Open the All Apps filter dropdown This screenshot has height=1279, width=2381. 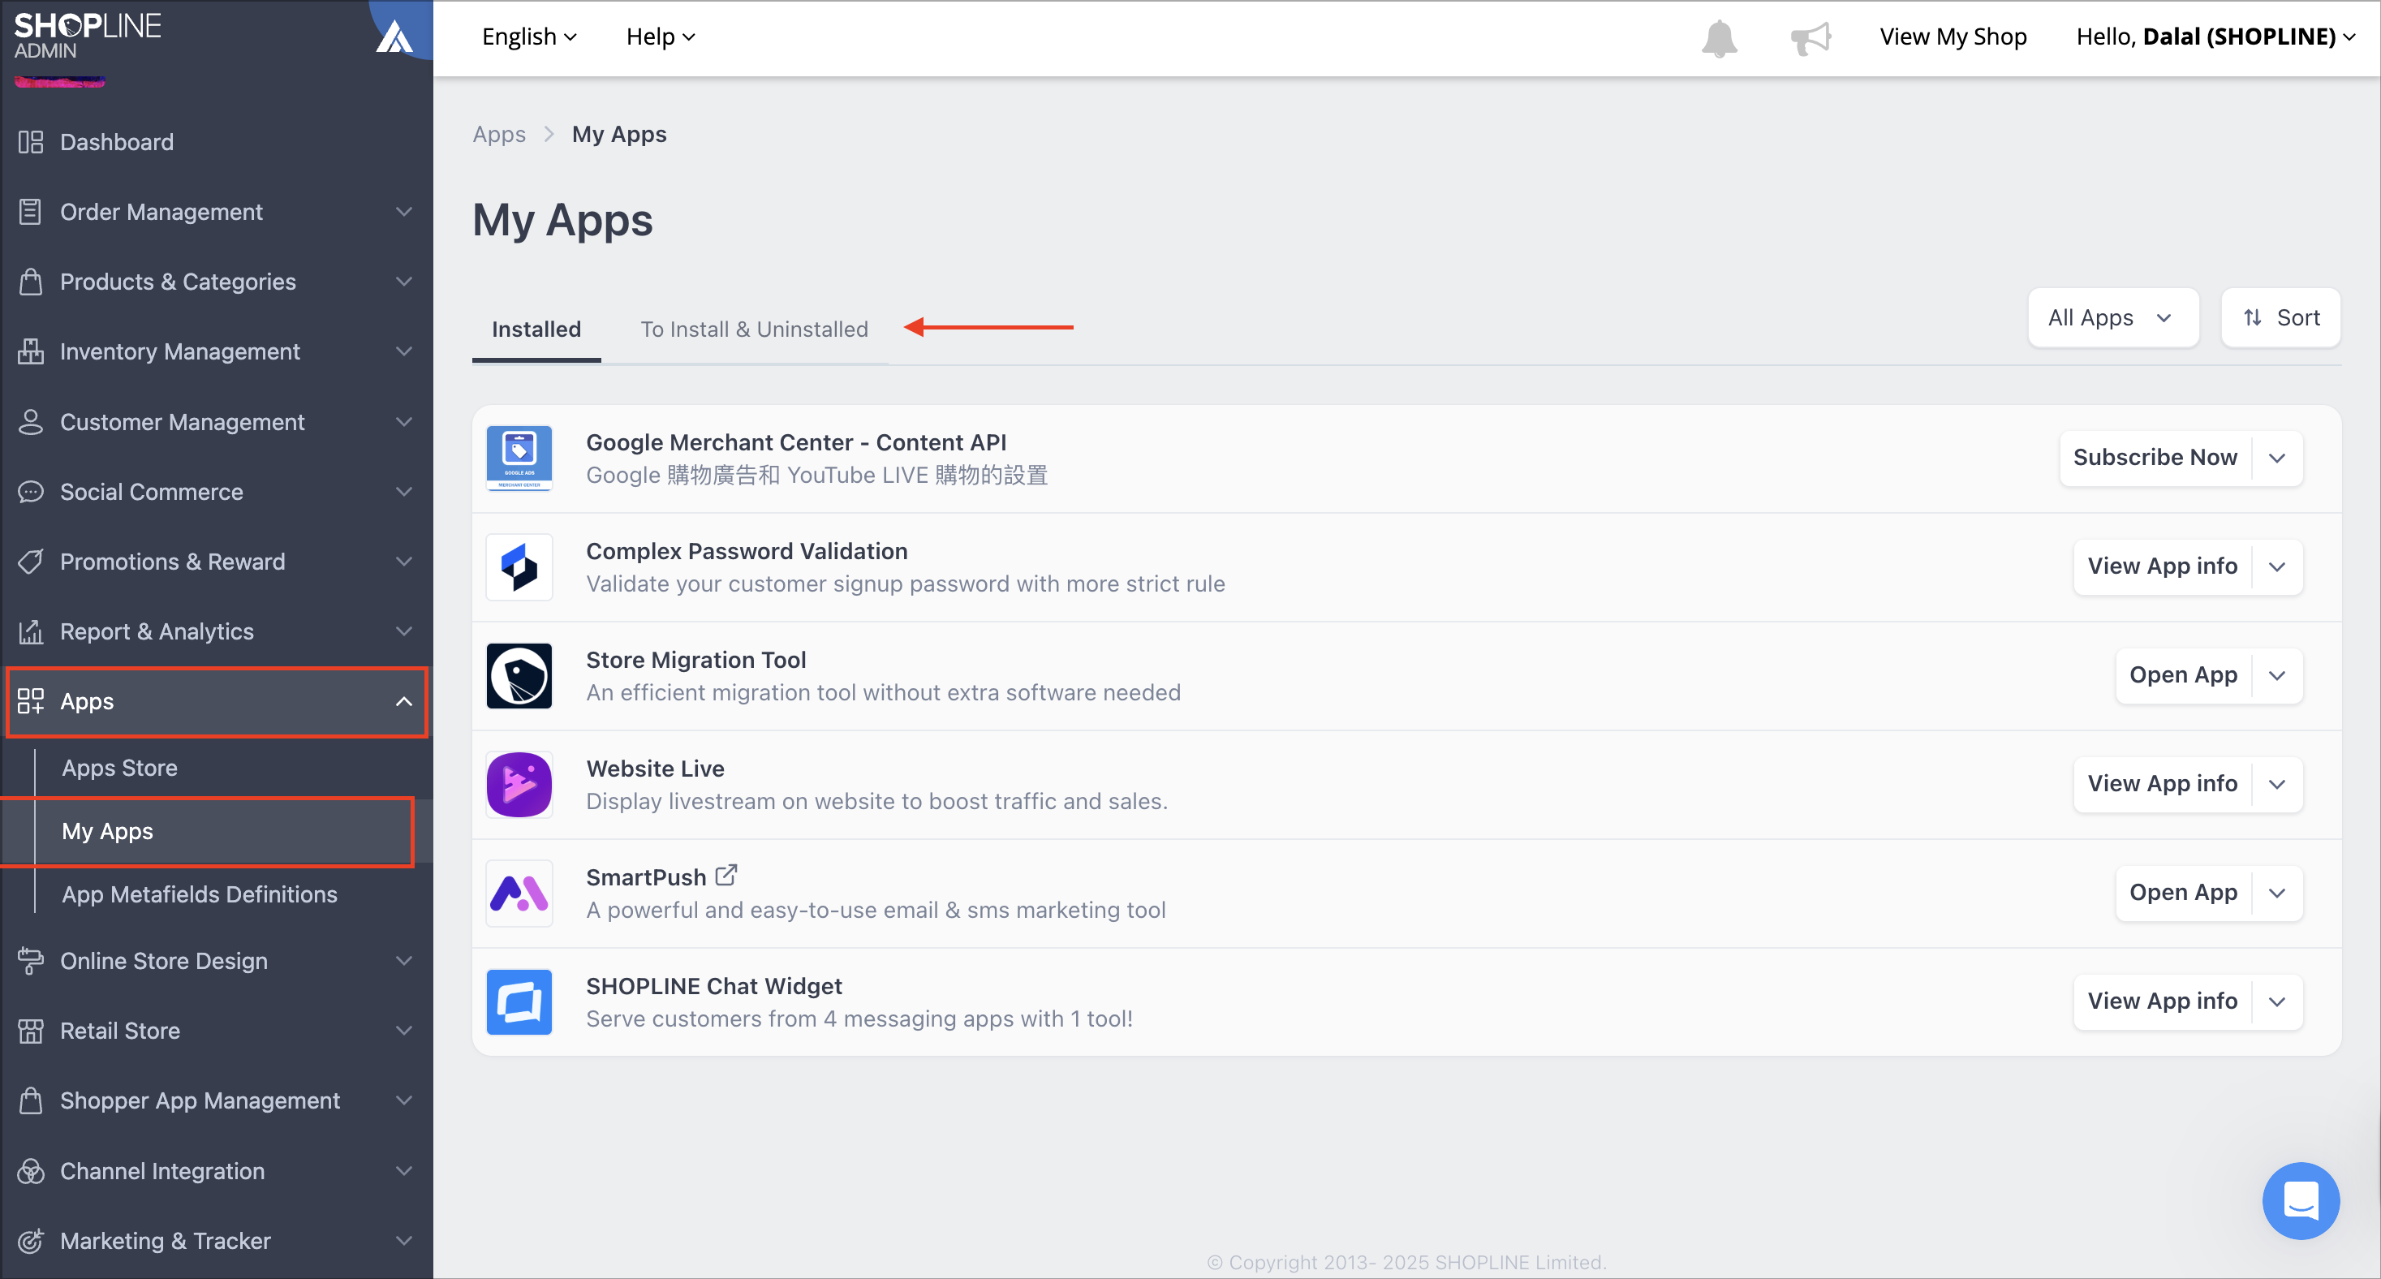(x=2112, y=318)
